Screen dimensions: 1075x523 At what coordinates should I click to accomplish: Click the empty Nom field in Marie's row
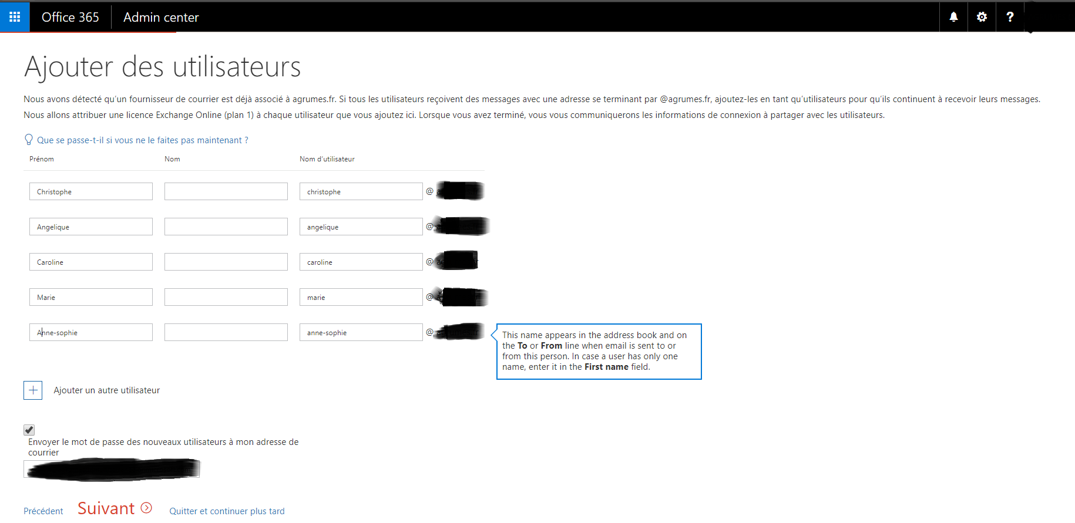226,297
